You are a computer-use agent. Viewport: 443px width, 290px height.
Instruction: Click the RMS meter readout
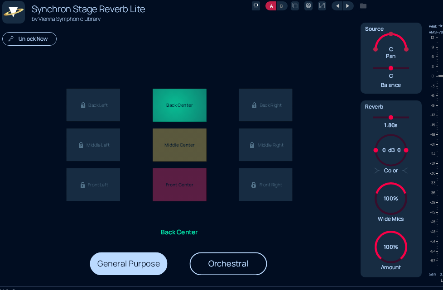[x=436, y=32]
